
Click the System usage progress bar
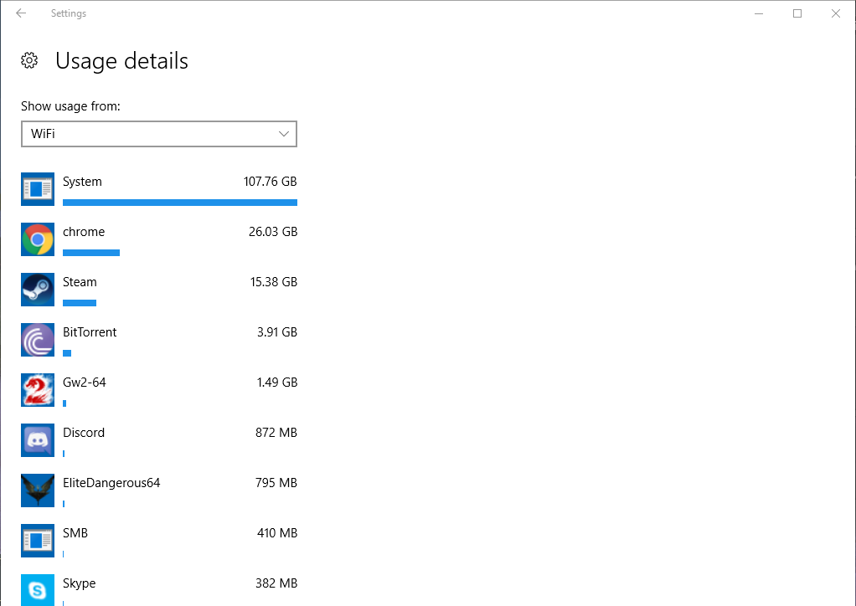pos(180,203)
